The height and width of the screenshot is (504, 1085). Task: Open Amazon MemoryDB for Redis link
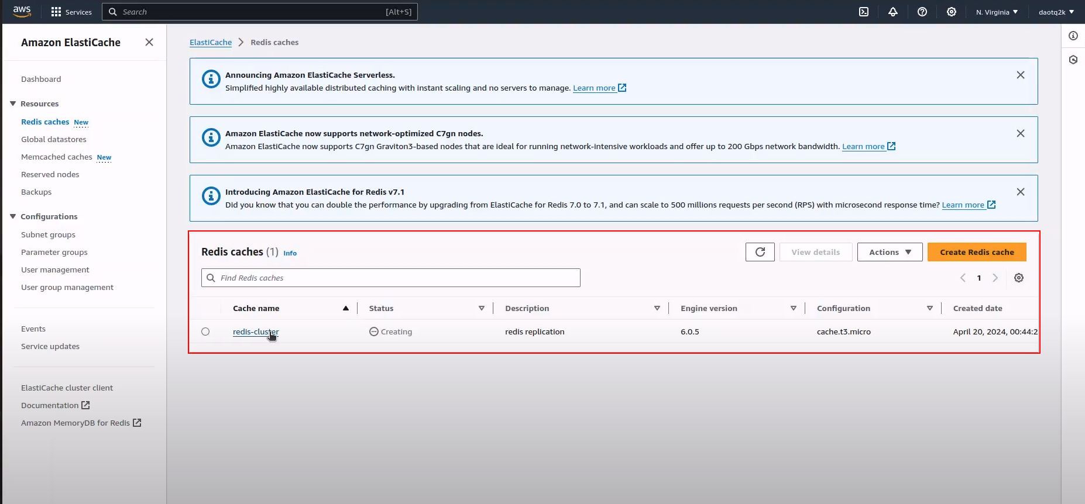coord(81,423)
